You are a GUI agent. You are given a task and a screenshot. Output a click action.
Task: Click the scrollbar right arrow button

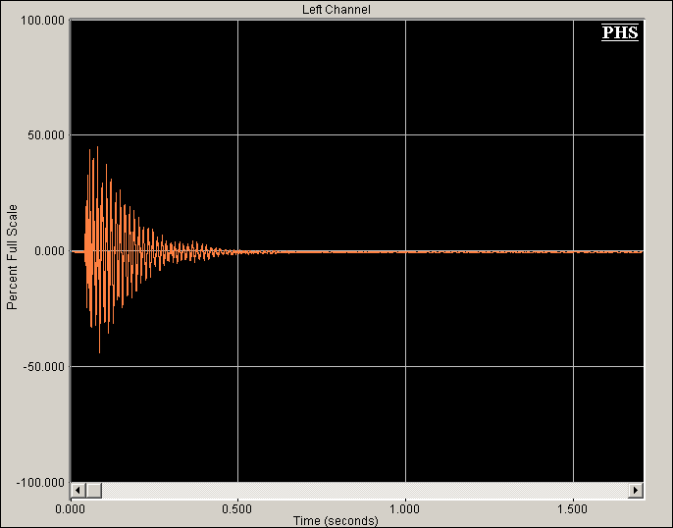click(636, 490)
